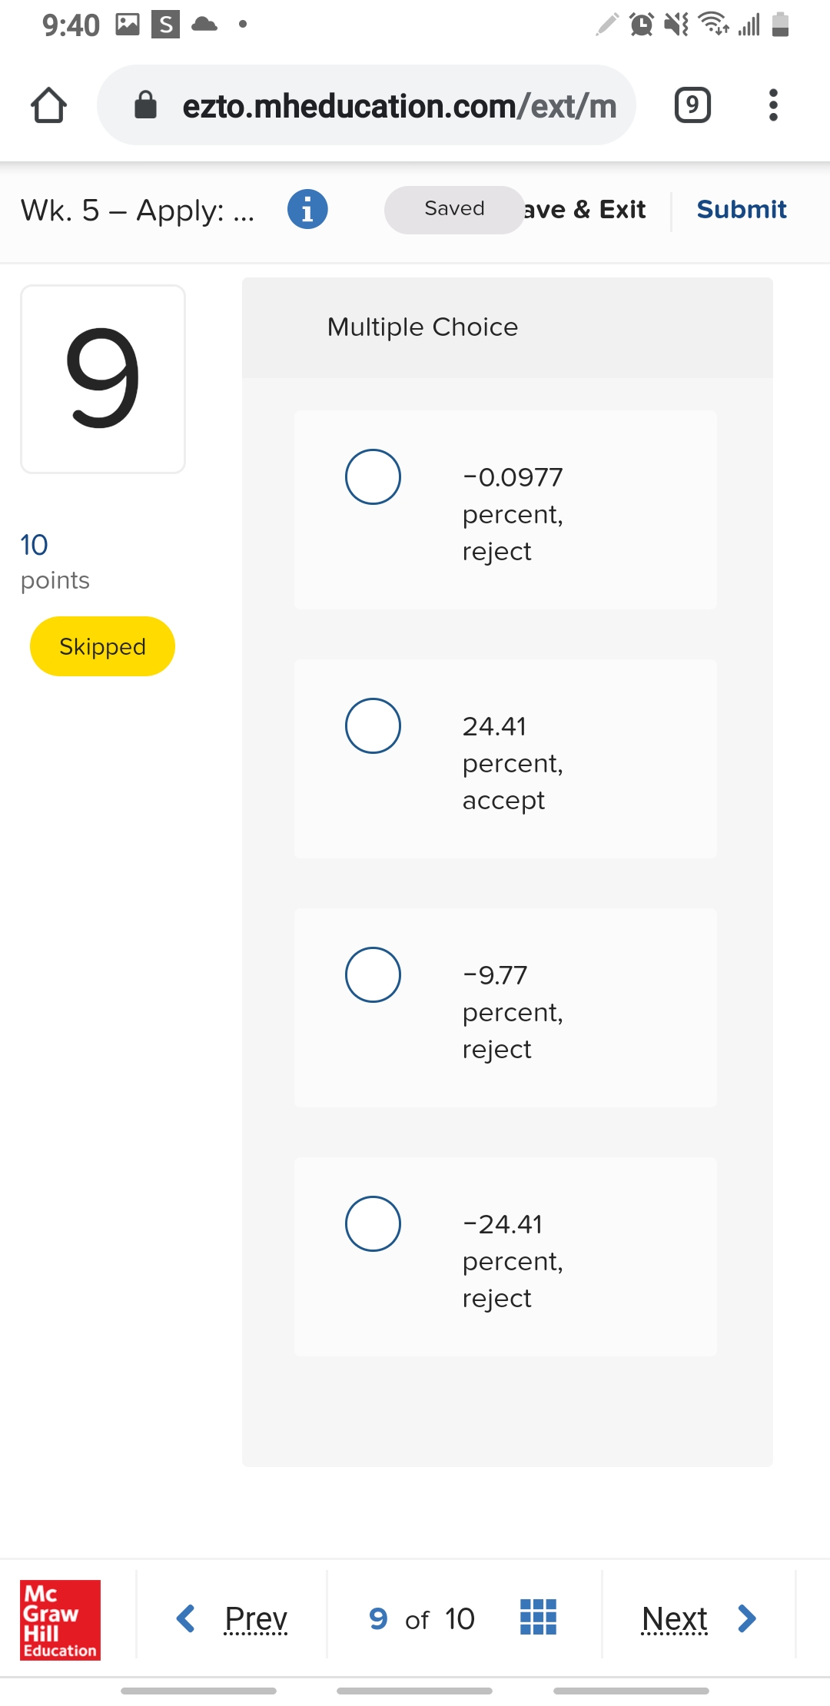
Task: Open the browser tab switcher showing 9
Action: [x=692, y=105]
